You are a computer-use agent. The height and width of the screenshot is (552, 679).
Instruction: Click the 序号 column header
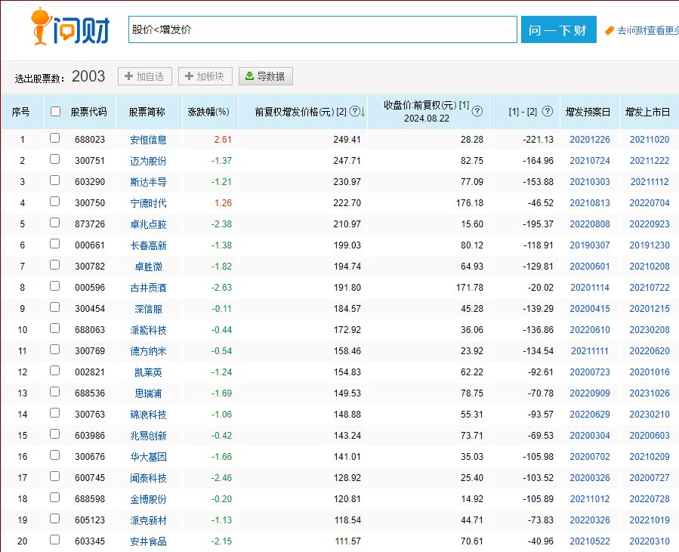[21, 112]
